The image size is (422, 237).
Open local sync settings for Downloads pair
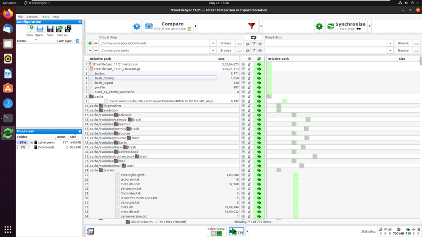[x=260, y=43]
